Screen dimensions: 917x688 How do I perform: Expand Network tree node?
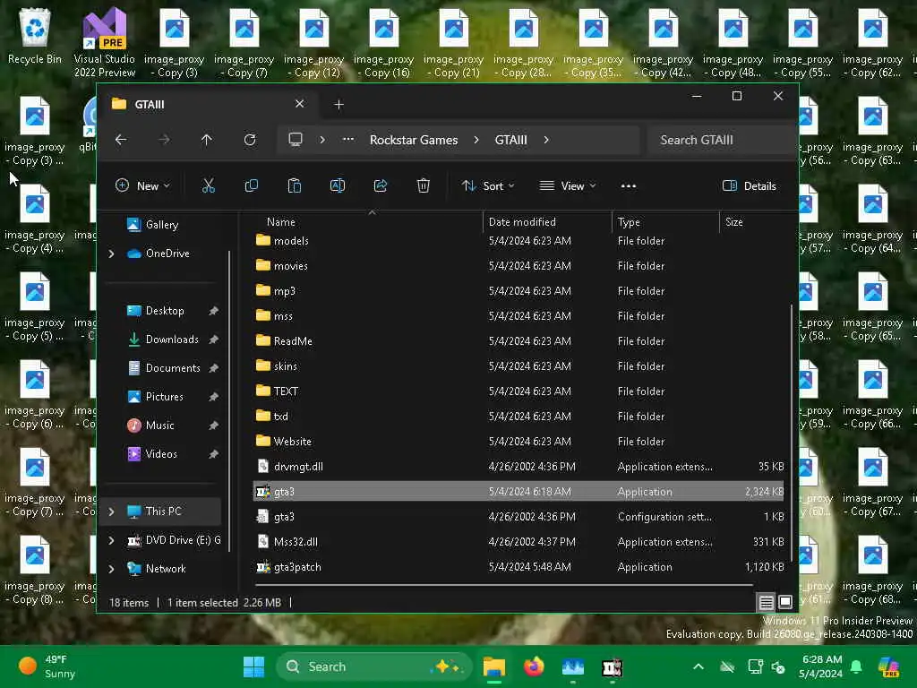pyautogui.click(x=112, y=569)
